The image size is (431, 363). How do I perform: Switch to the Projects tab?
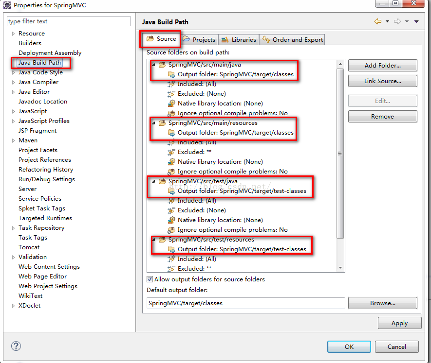199,40
